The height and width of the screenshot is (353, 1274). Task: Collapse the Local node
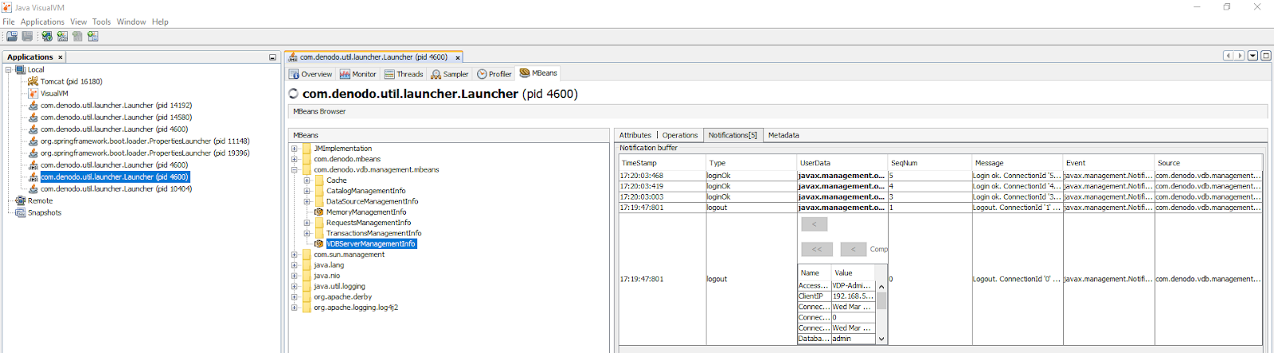9,69
